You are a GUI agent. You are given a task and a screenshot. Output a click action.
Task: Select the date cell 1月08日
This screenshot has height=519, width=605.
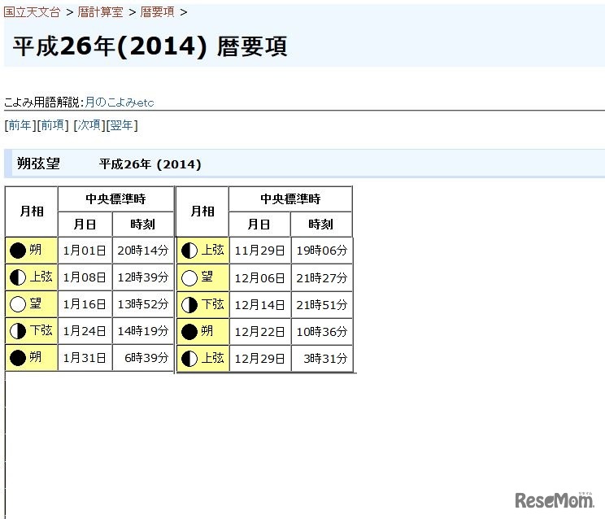[85, 277]
